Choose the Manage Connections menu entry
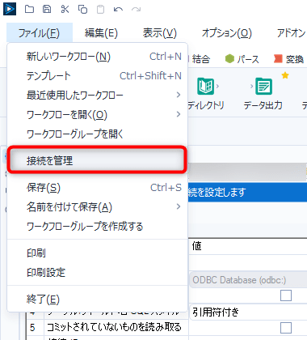Screen dimensions: 307x340 (97, 160)
